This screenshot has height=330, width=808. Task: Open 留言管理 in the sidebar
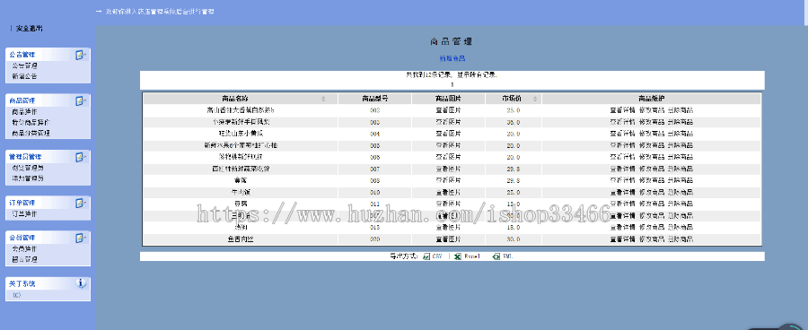(25, 259)
